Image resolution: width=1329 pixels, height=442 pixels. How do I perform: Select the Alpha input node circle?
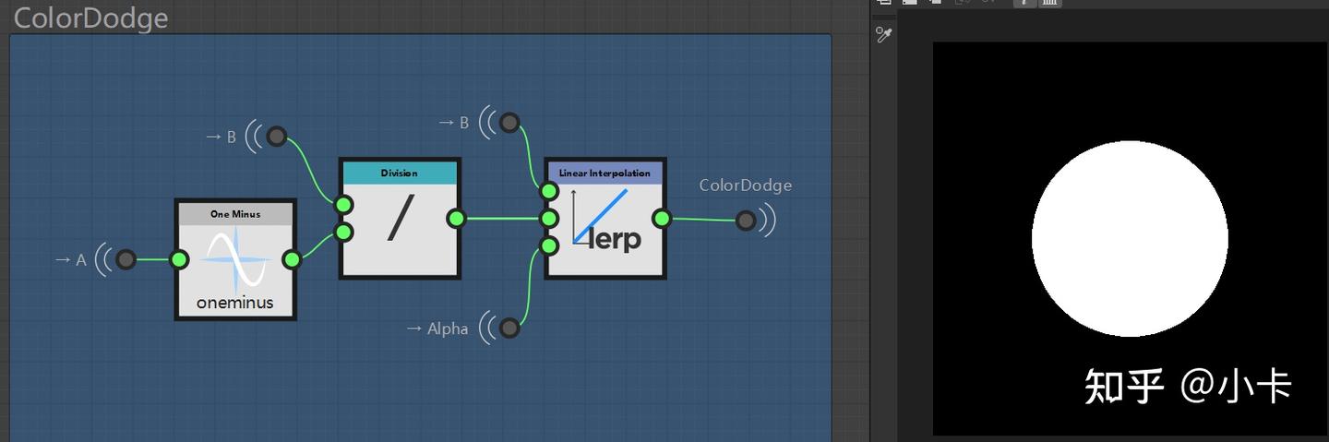(x=509, y=328)
